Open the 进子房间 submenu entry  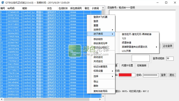pyautogui.click(x=101, y=34)
